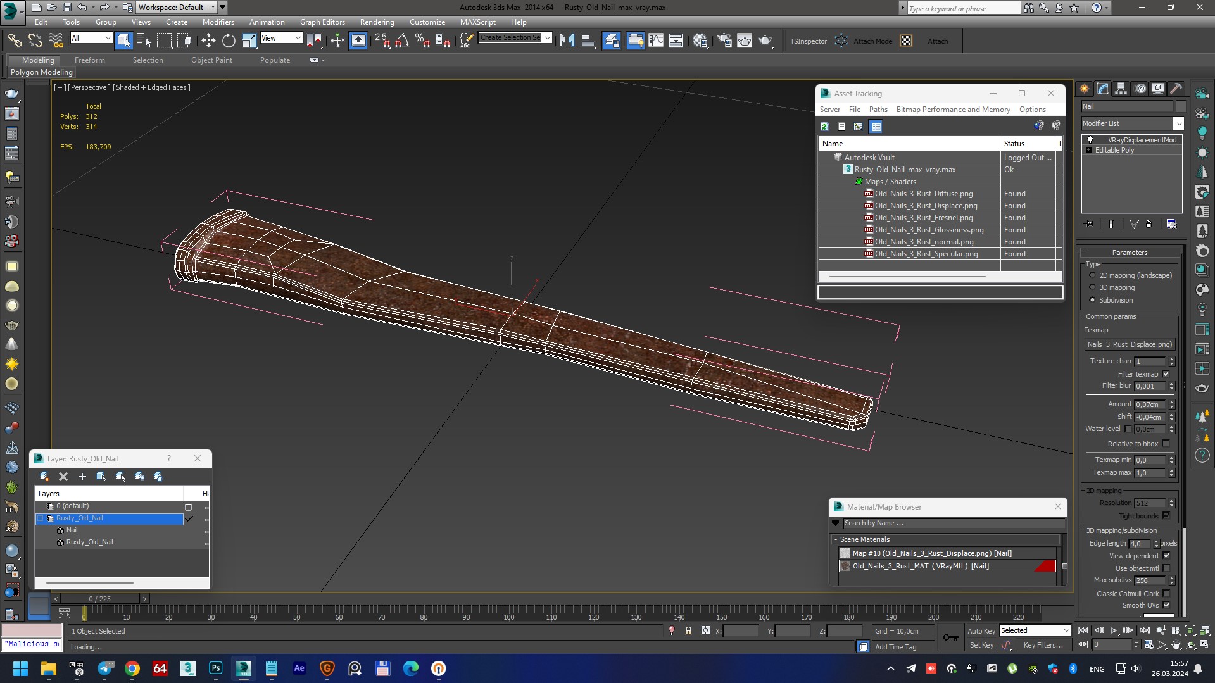Click the Select Object tool
1215x683 pixels.
(124, 41)
